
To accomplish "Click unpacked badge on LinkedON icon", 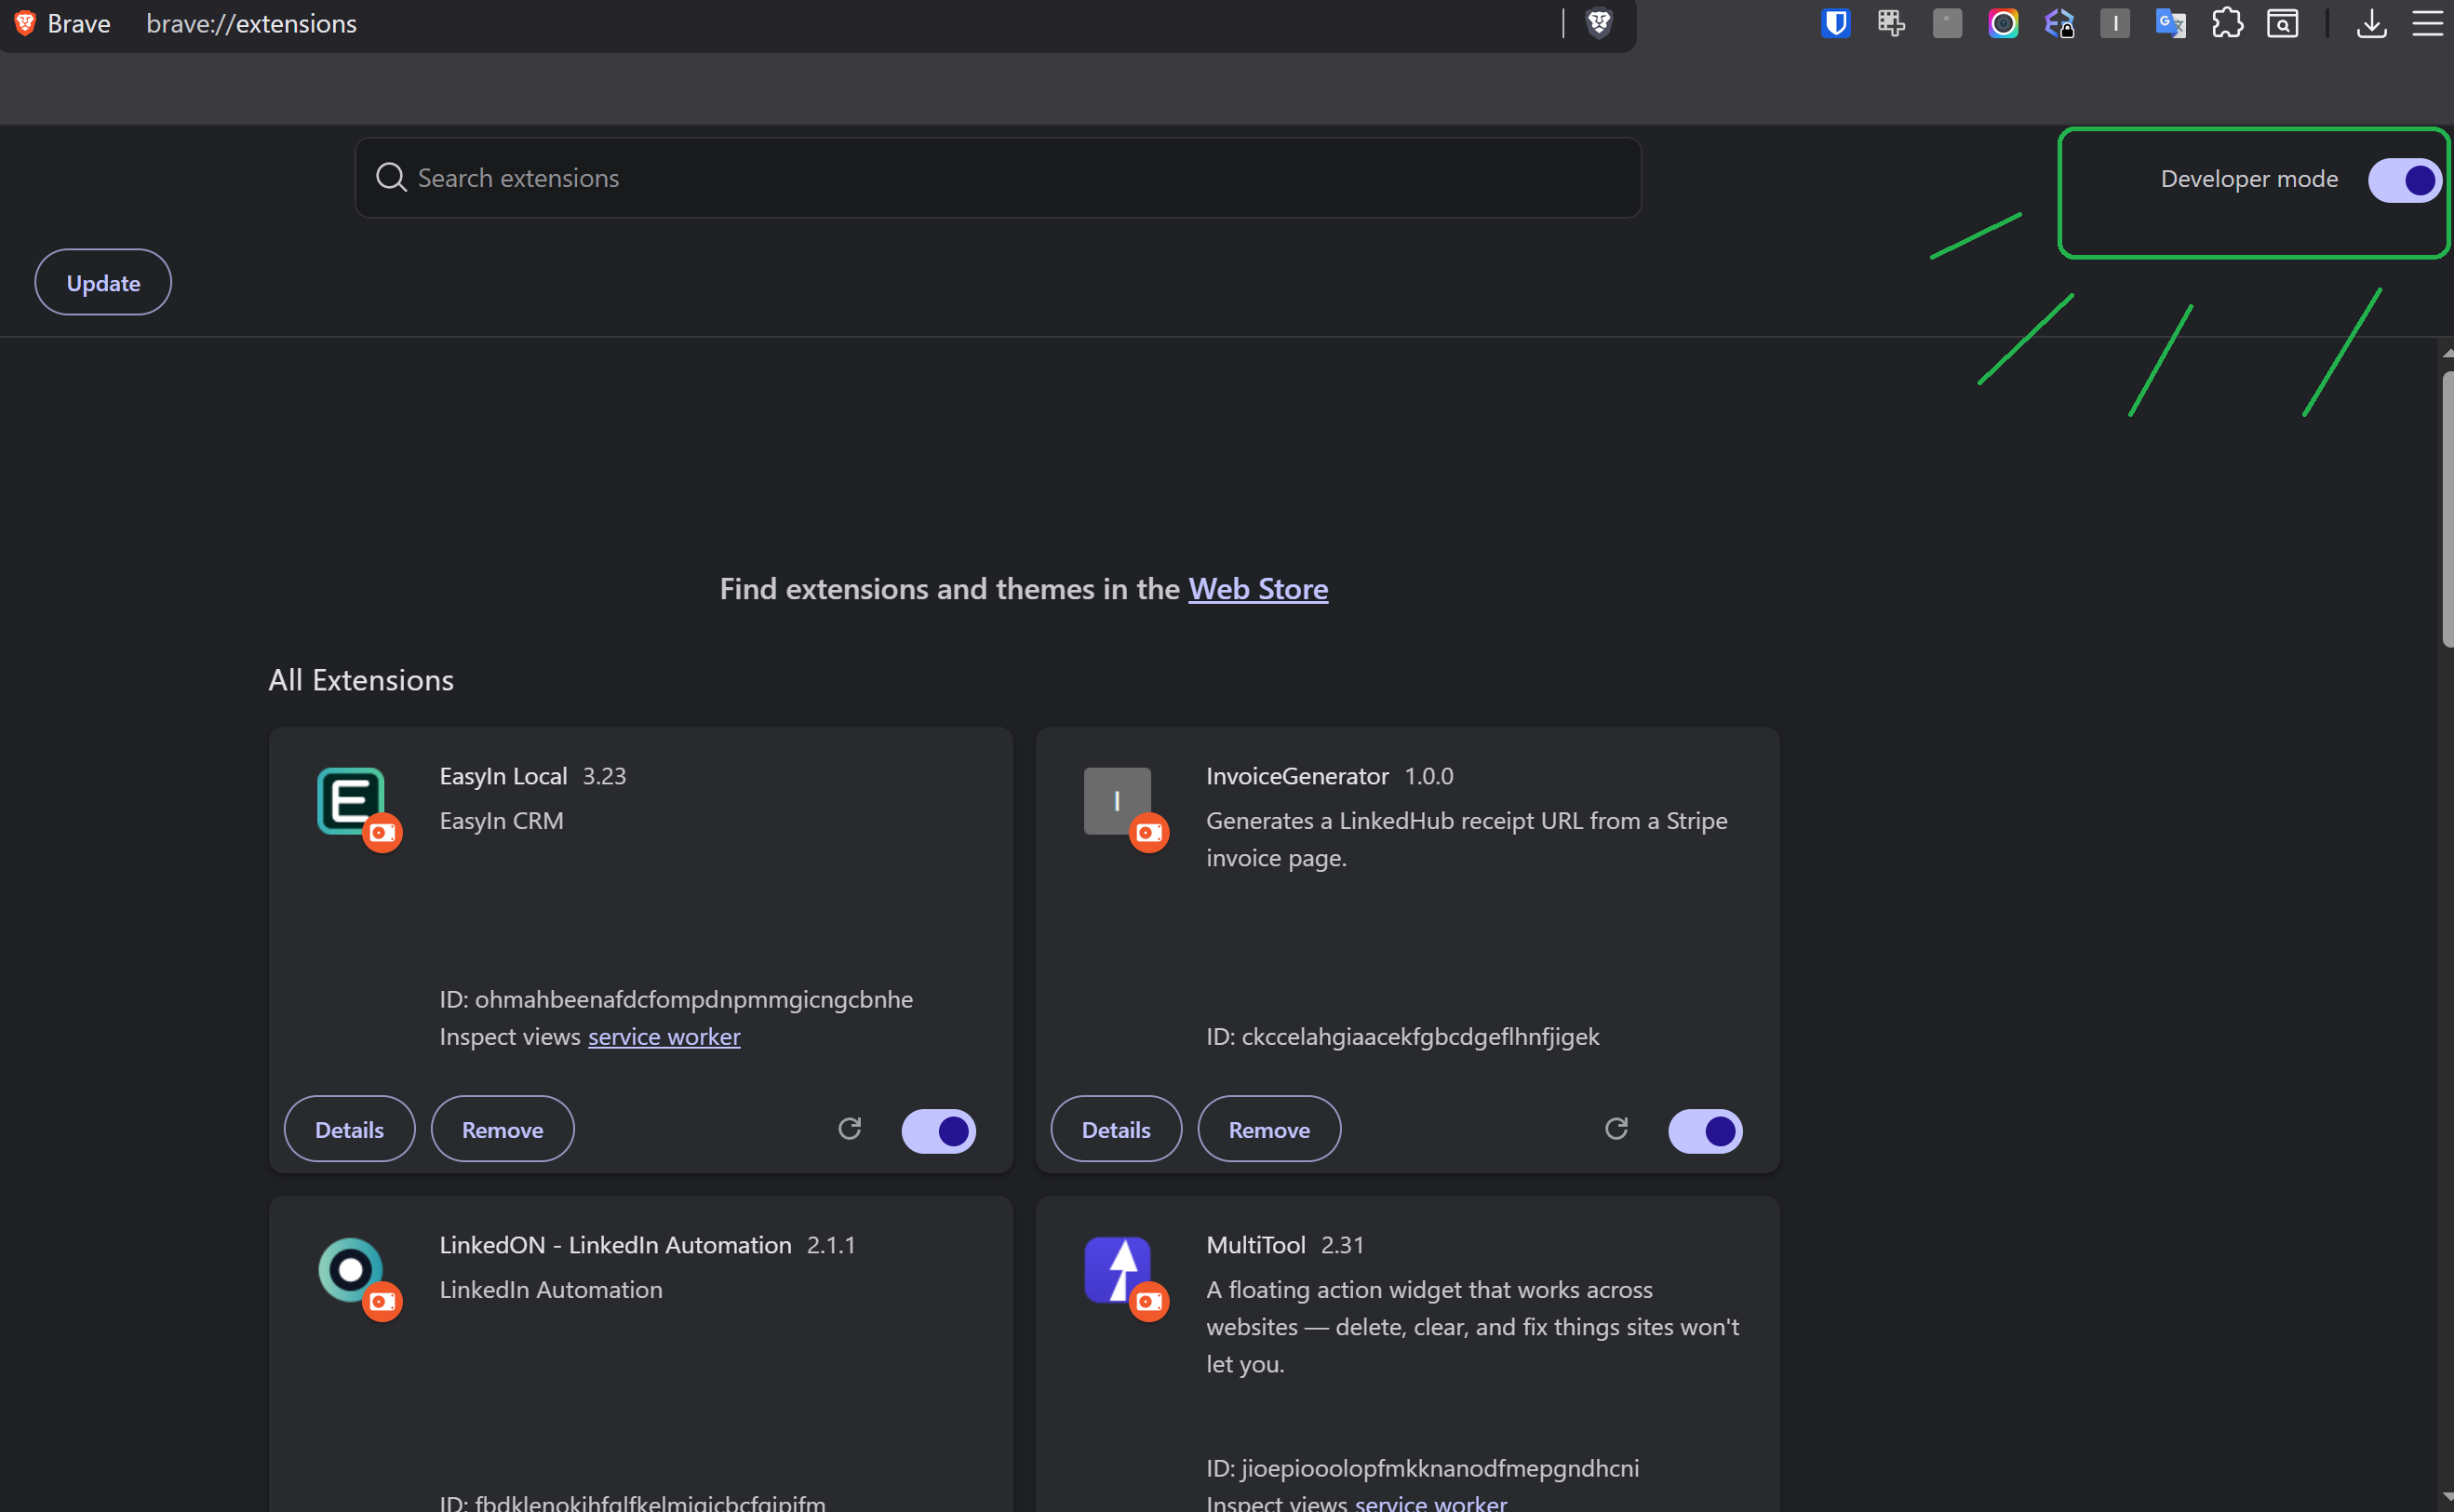I will pos(382,1301).
